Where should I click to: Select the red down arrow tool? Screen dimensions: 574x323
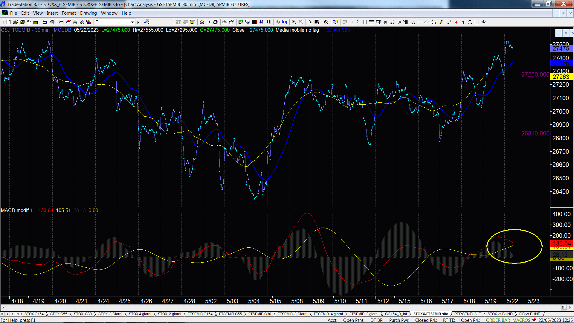456,22
